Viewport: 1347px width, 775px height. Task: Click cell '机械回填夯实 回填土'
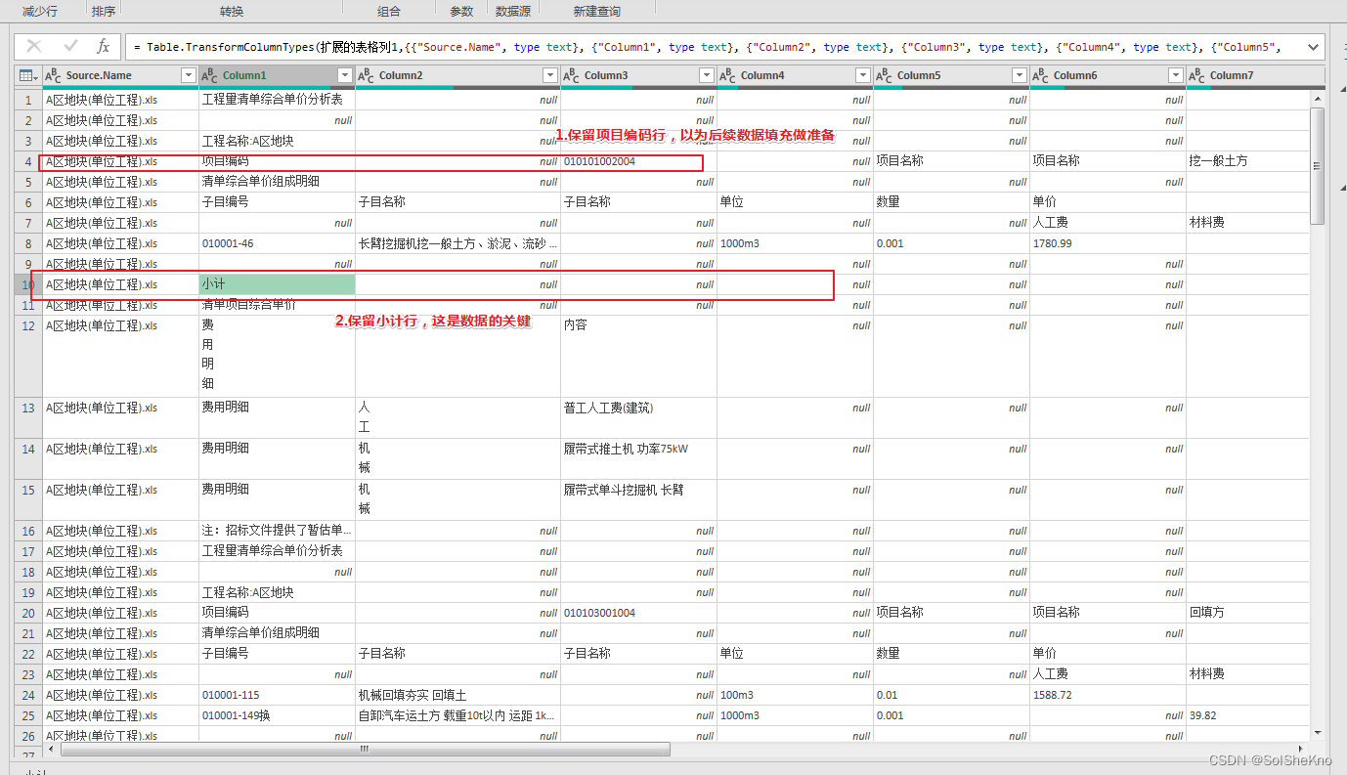tap(457, 695)
